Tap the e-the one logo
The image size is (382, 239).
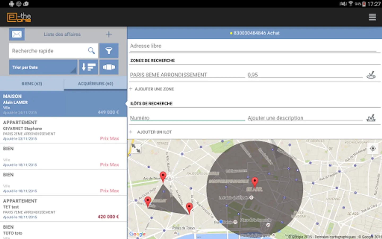coord(19,17)
